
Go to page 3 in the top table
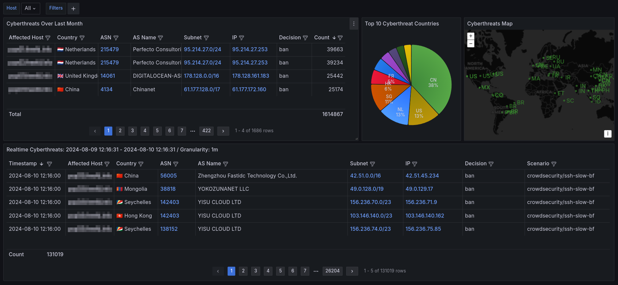[x=132, y=131]
